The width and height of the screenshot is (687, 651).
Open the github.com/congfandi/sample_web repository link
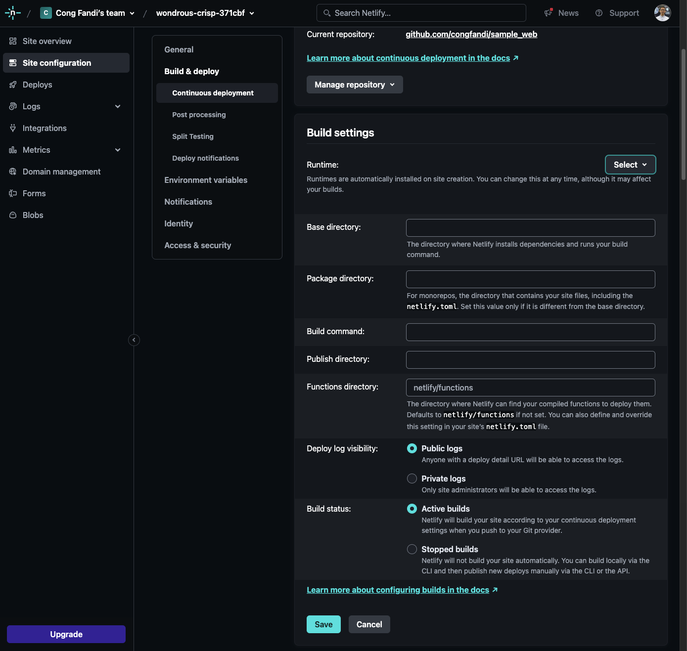click(471, 34)
